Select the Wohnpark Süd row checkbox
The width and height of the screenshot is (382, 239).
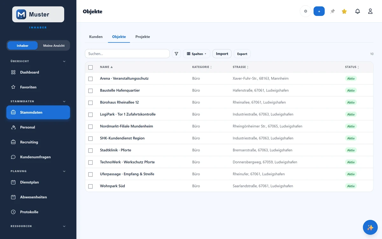pos(90,186)
